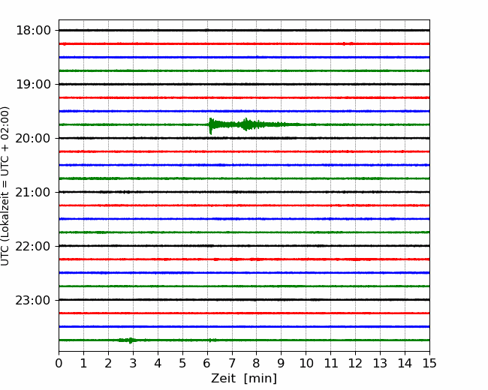Click the 3 minute tick label
Image resolution: width=488 pixels, height=390 pixels.
click(133, 364)
